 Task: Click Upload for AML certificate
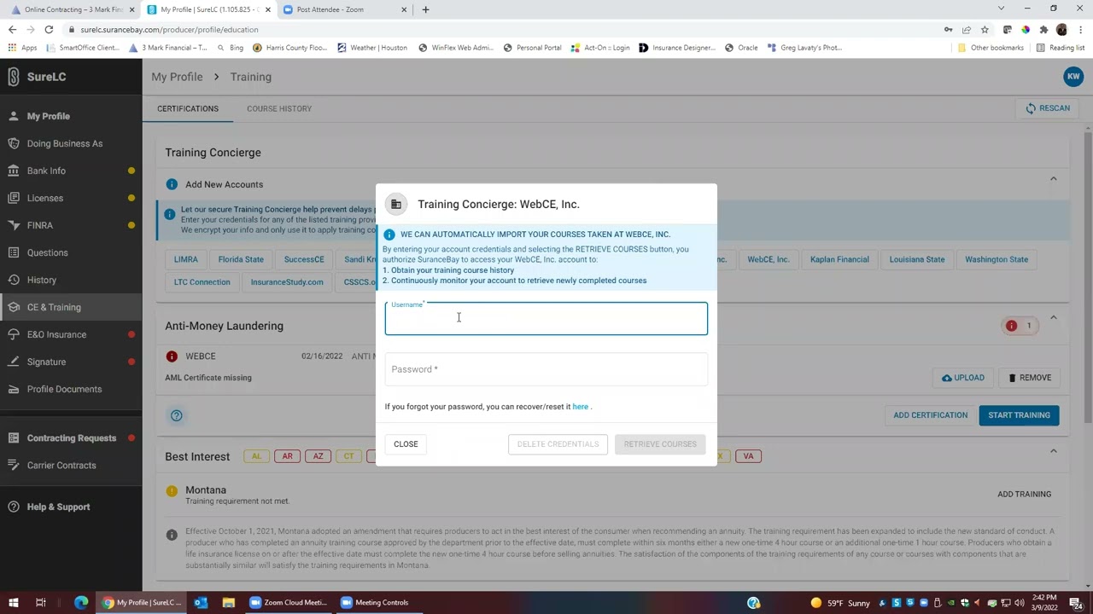tap(962, 378)
